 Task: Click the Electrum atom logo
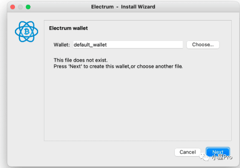[26, 31]
